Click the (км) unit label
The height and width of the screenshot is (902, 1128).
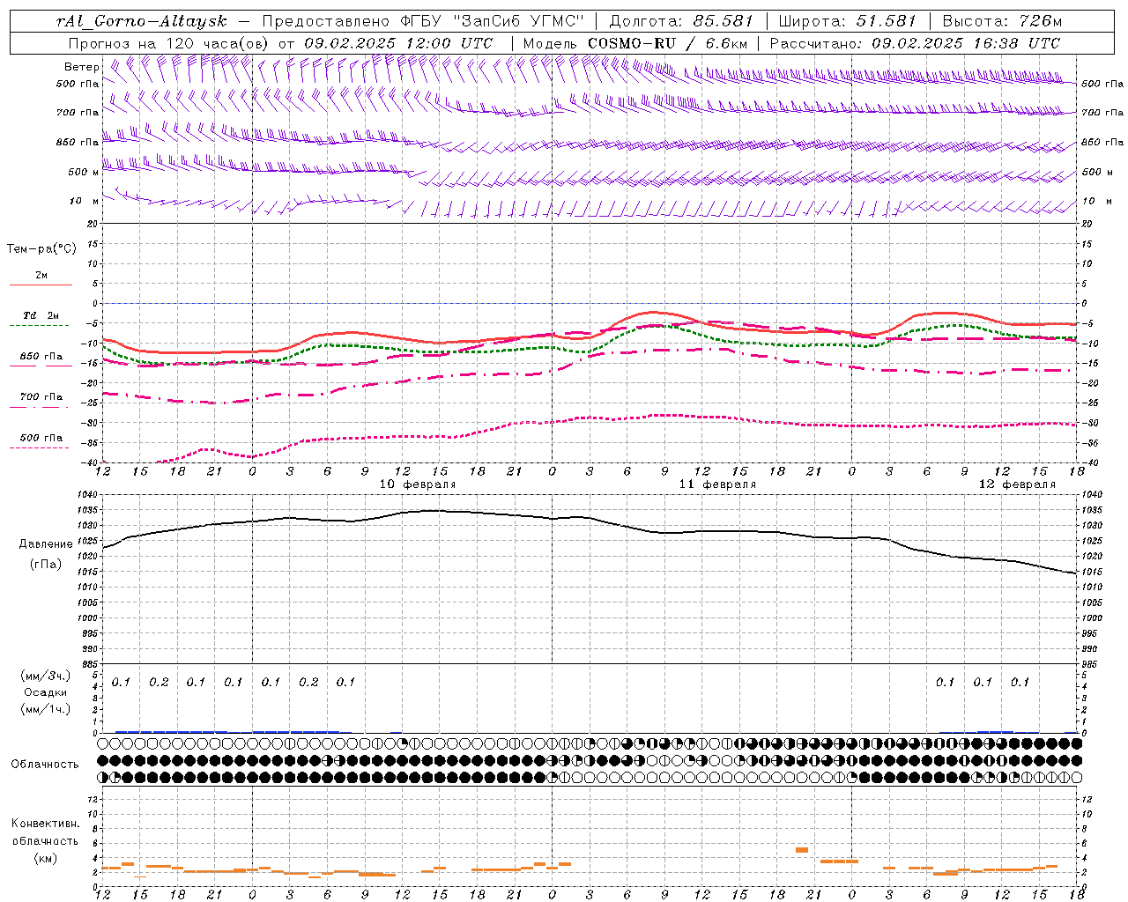pyautogui.click(x=46, y=858)
